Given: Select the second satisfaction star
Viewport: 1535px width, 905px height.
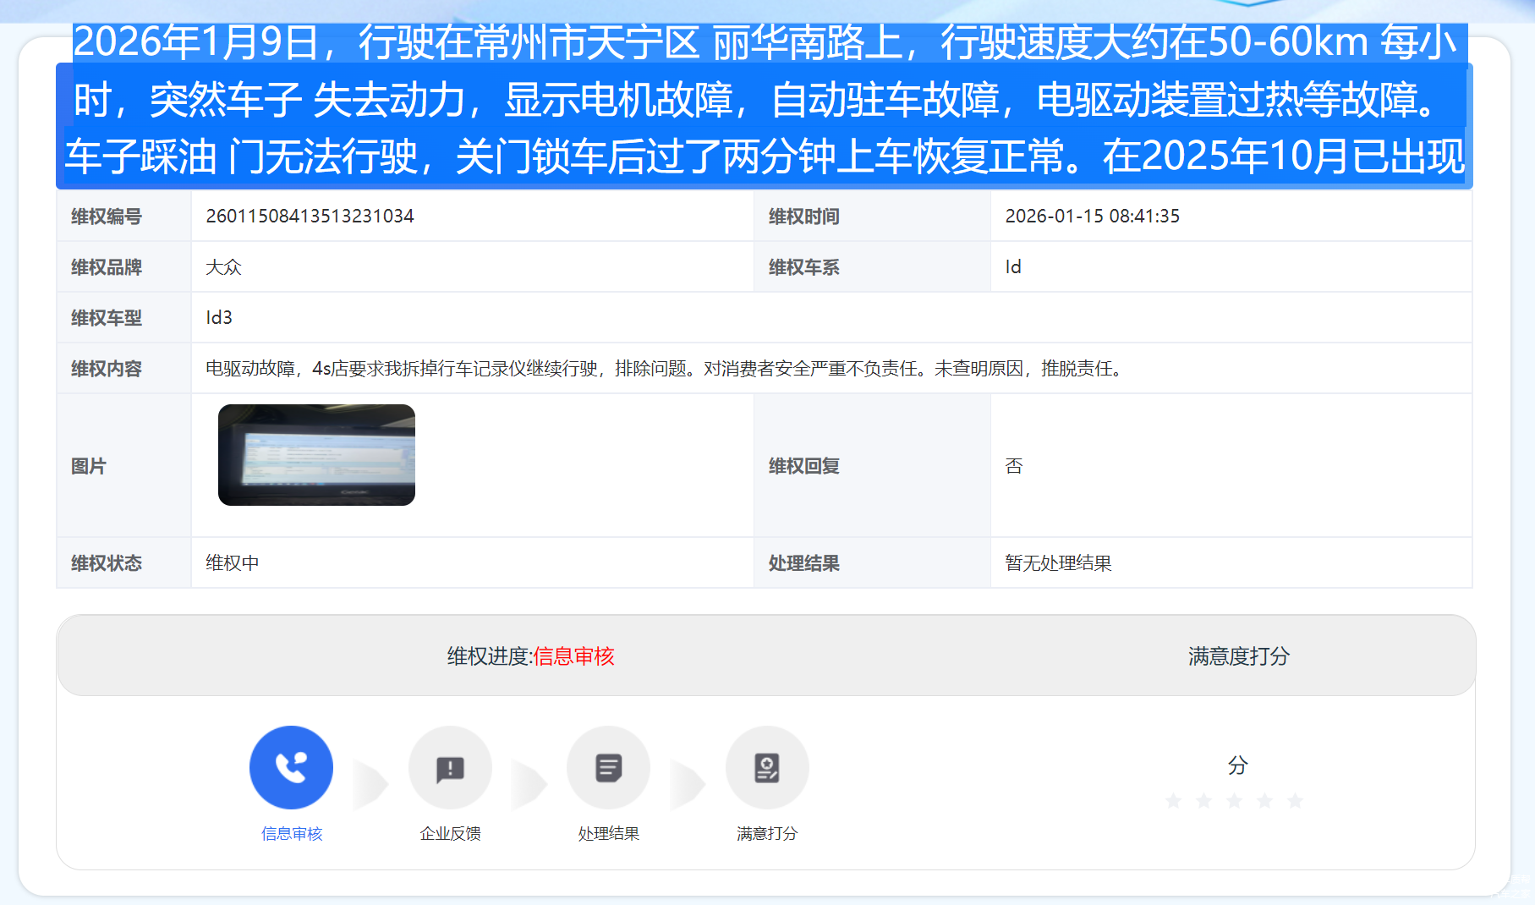Looking at the screenshot, I should pos(1203,800).
